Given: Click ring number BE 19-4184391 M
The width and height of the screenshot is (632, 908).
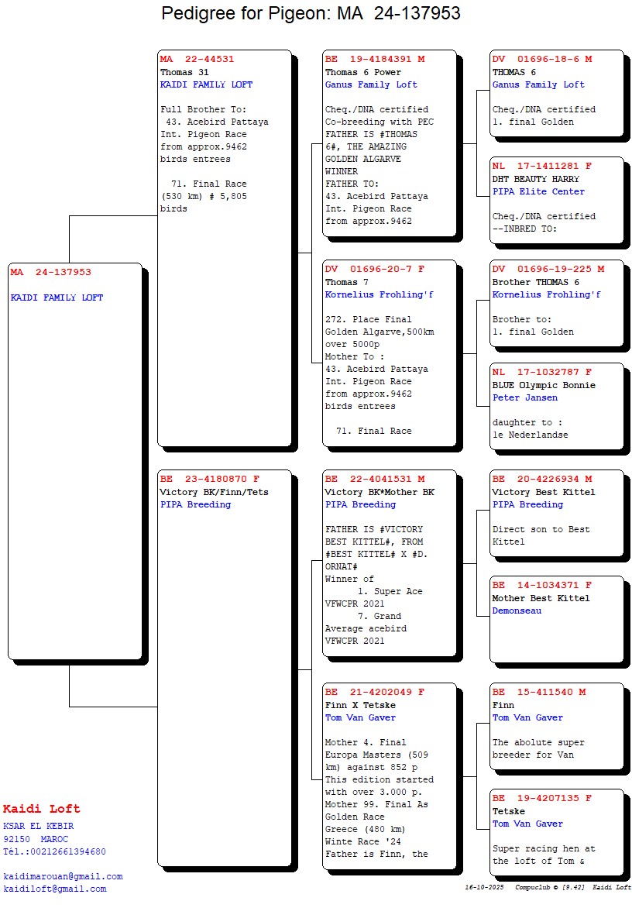Looking at the screenshot, I should click(x=375, y=59).
